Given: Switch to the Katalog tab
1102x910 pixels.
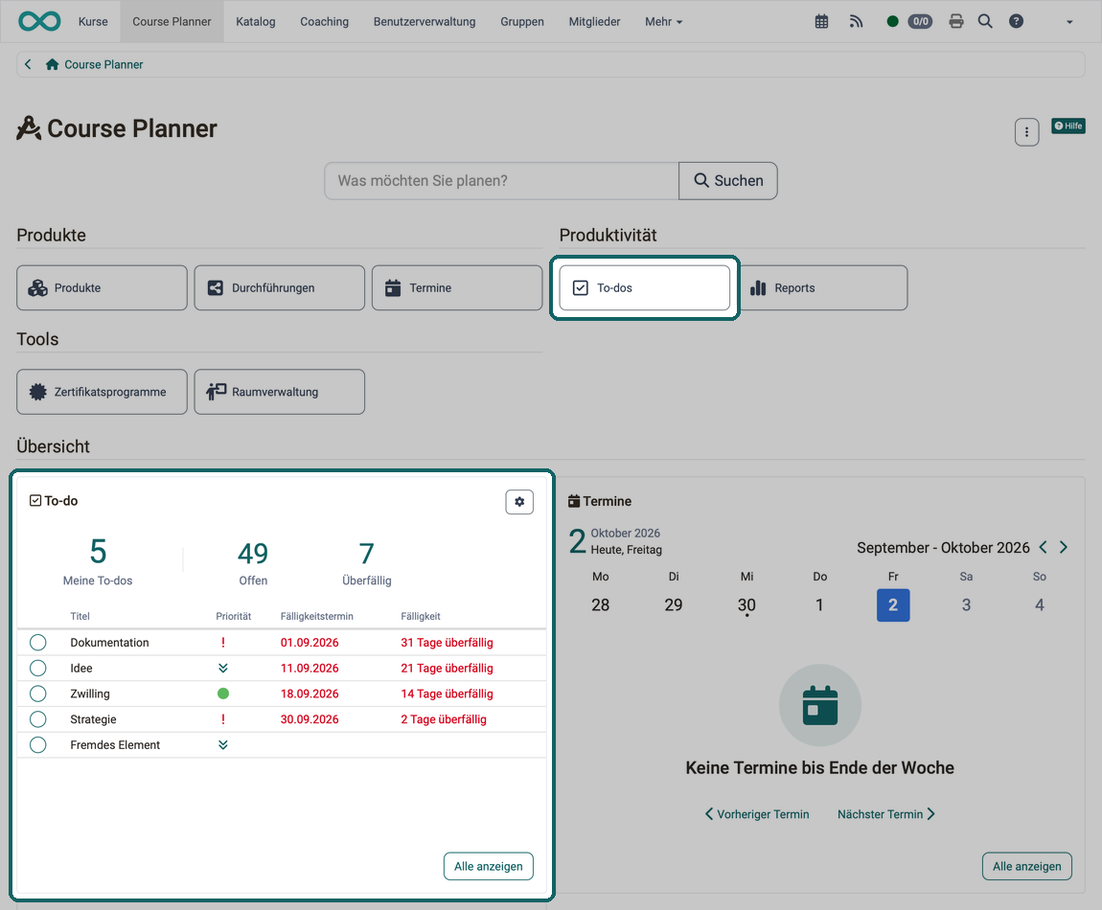Looking at the screenshot, I should tap(255, 22).
